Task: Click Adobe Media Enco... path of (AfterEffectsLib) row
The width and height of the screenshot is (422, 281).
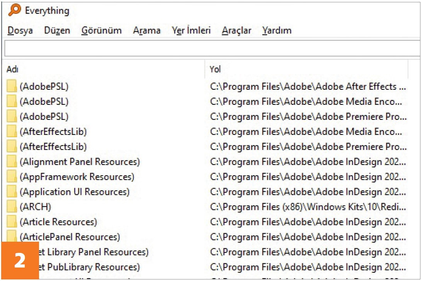Action: (306, 131)
